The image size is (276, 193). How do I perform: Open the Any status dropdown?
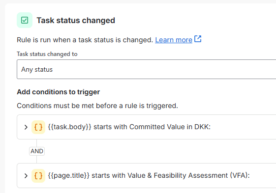click(x=147, y=69)
